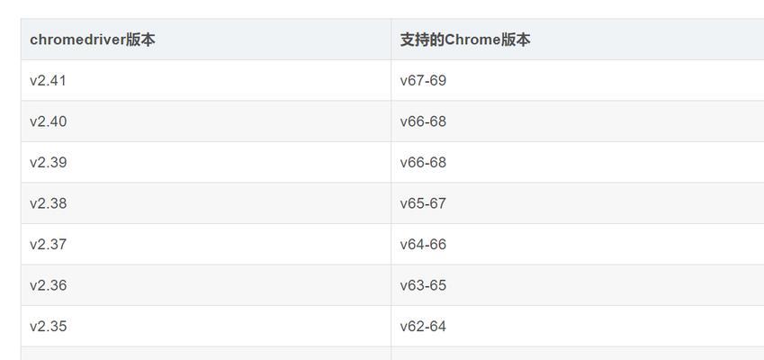Select the v2.39 driver cell
The width and height of the screenshot is (764, 360).
(x=205, y=162)
